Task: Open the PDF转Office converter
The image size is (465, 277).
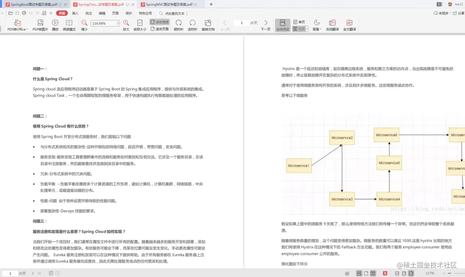Action: [x=18, y=25]
